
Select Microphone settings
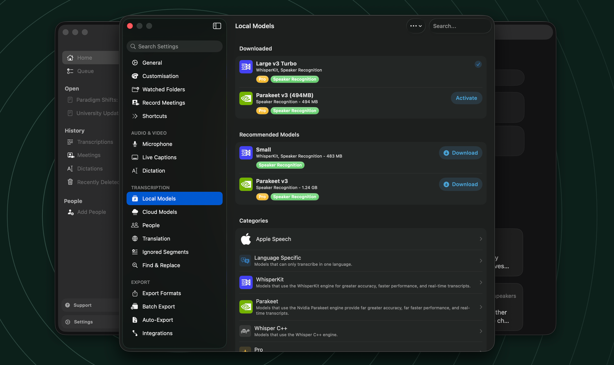click(x=175, y=144)
